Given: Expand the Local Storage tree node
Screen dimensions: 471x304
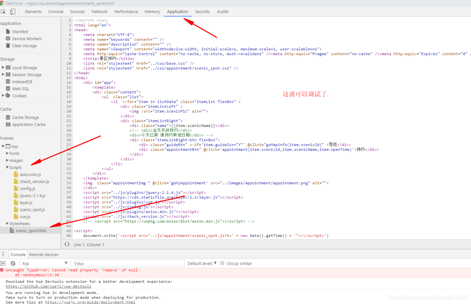Looking at the screenshot, I should pyautogui.click(x=4, y=67).
